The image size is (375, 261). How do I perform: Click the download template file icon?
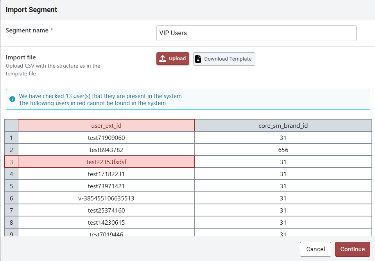click(x=198, y=59)
